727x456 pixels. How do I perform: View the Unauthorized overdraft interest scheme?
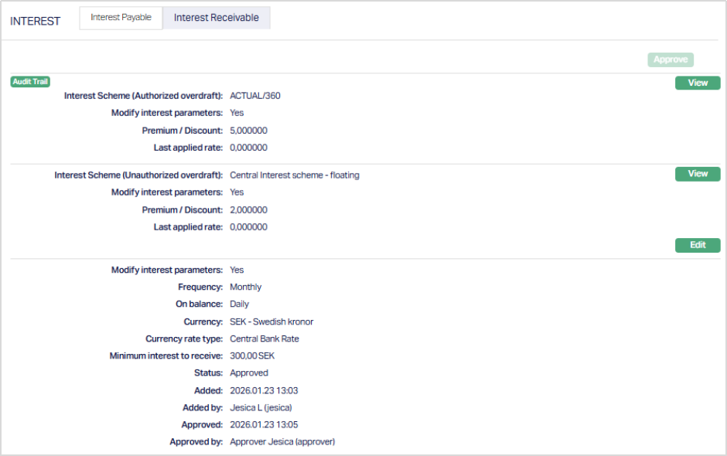coord(697,174)
